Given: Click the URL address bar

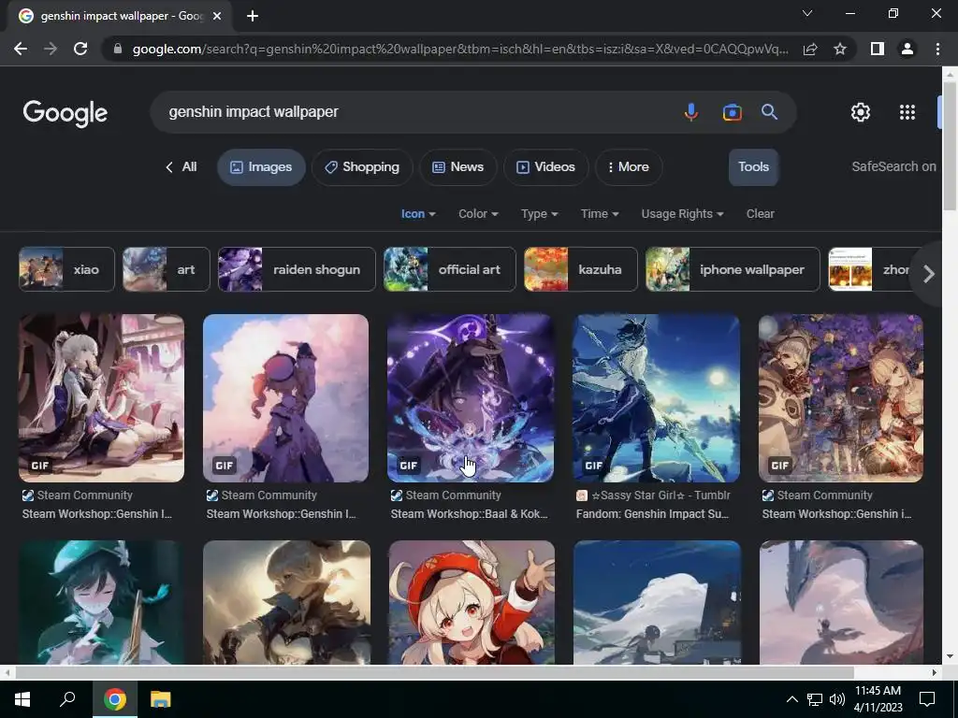Looking at the screenshot, I should [x=459, y=49].
